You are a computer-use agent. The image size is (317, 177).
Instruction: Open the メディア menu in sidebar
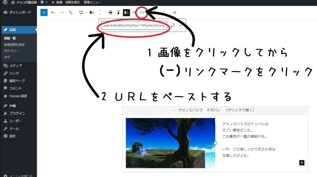pyautogui.click(x=15, y=66)
